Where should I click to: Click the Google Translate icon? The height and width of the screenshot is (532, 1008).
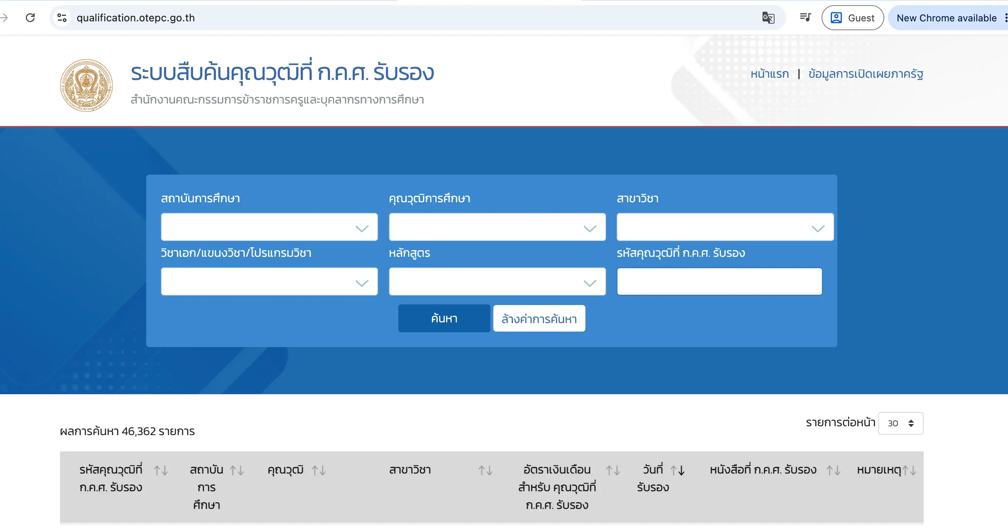click(x=768, y=18)
